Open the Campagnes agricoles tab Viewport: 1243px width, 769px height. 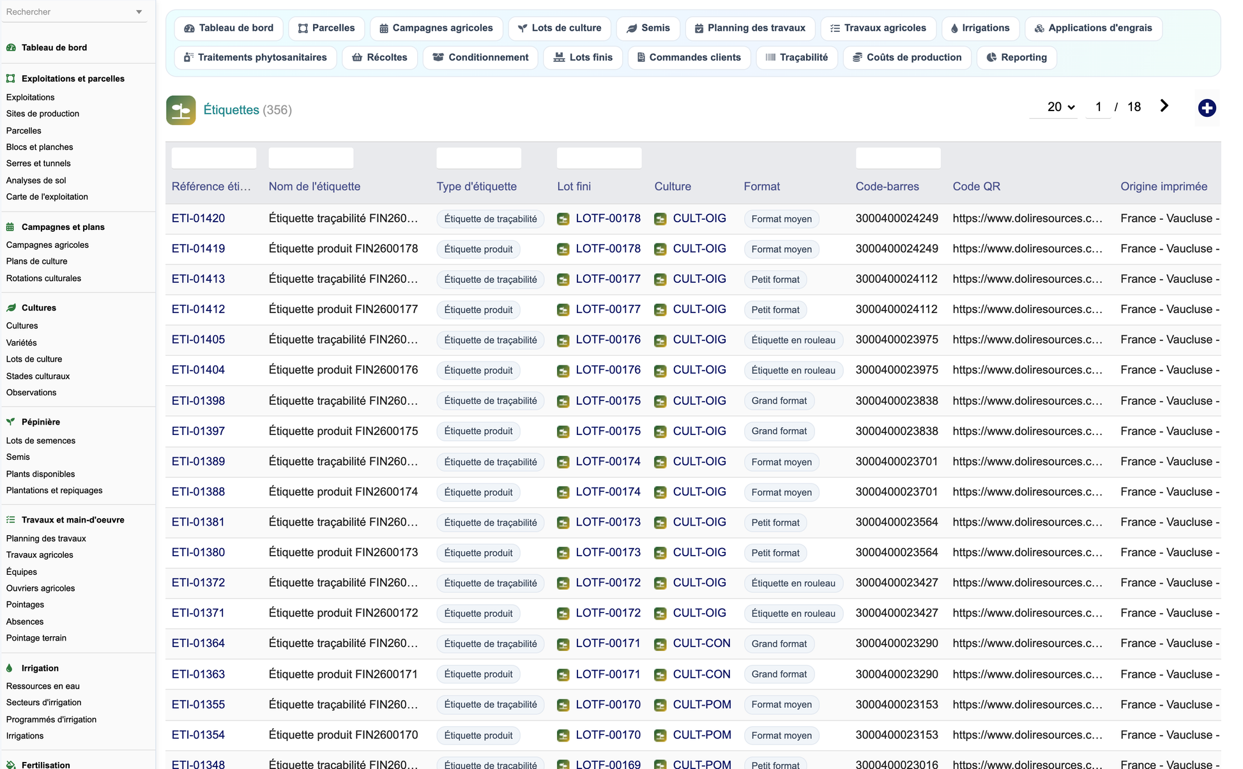[436, 28]
